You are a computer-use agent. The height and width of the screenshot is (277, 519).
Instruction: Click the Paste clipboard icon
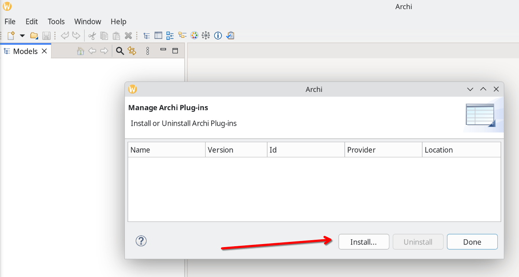116,36
